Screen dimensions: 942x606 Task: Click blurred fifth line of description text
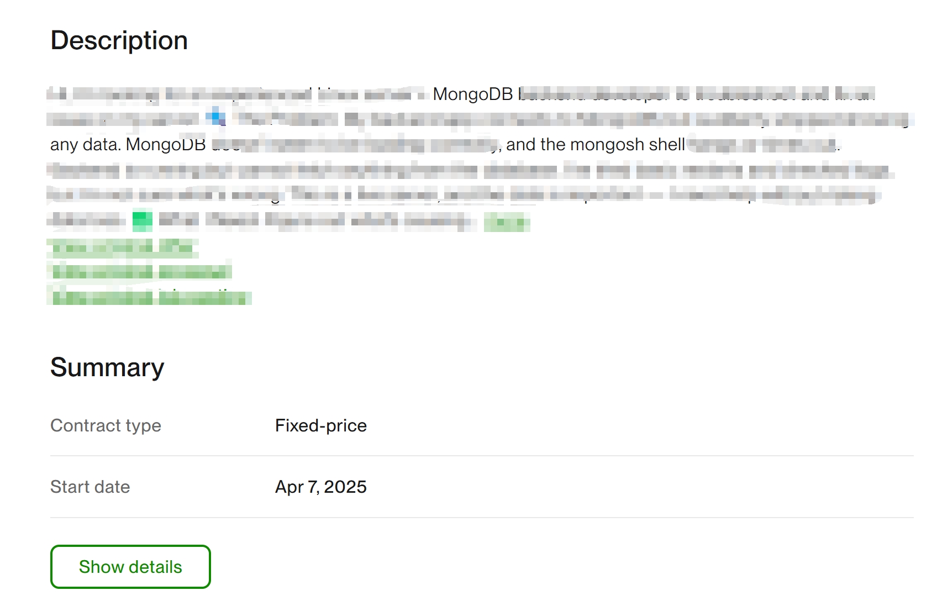[x=464, y=195]
